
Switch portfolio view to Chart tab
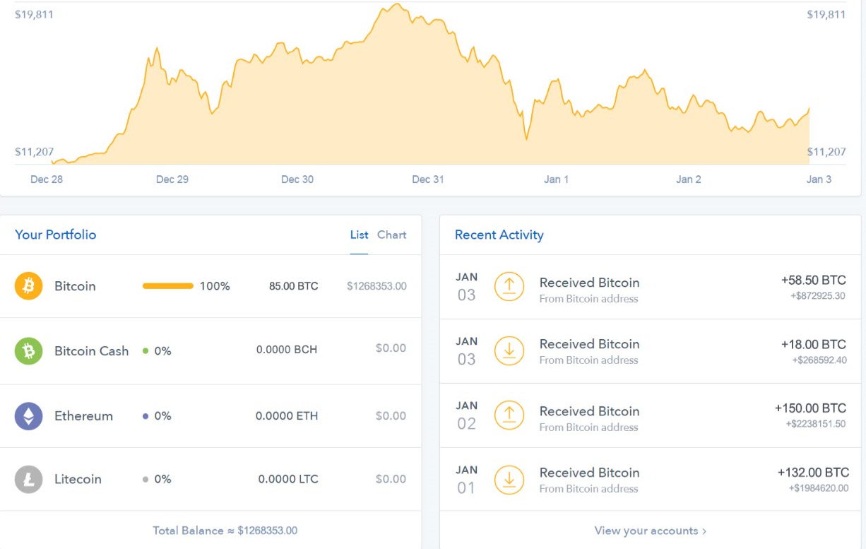pyautogui.click(x=392, y=235)
